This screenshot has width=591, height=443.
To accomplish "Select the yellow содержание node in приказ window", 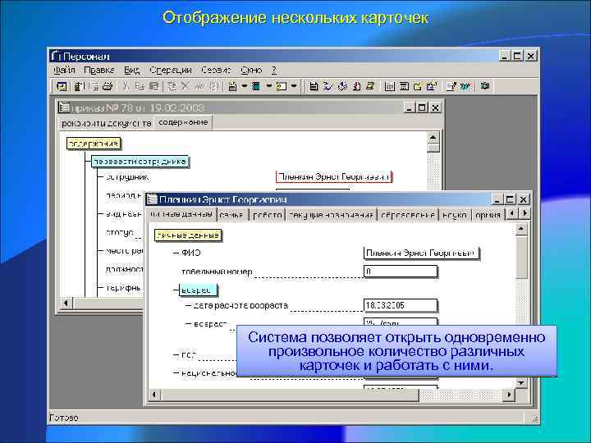I will (94, 144).
